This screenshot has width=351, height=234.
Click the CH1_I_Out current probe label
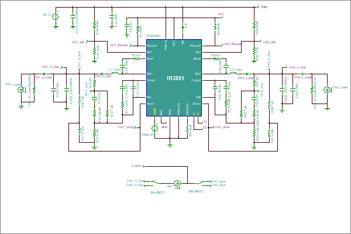tap(103, 77)
